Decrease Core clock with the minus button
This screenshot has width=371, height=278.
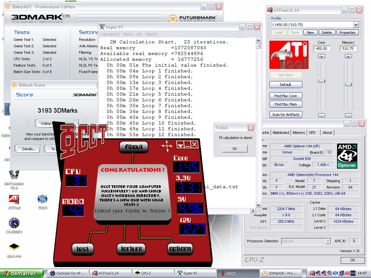point(321,116)
